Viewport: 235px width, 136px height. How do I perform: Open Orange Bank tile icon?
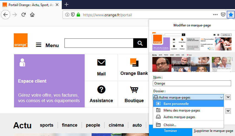[134, 62]
